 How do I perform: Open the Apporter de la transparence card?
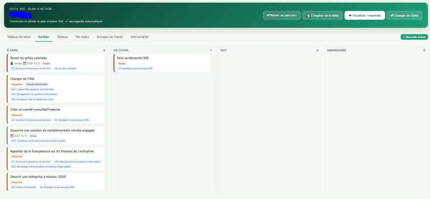click(56, 159)
